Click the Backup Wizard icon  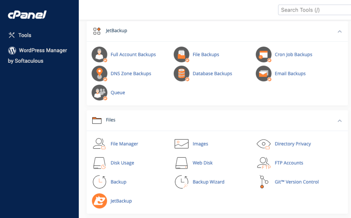(x=182, y=182)
